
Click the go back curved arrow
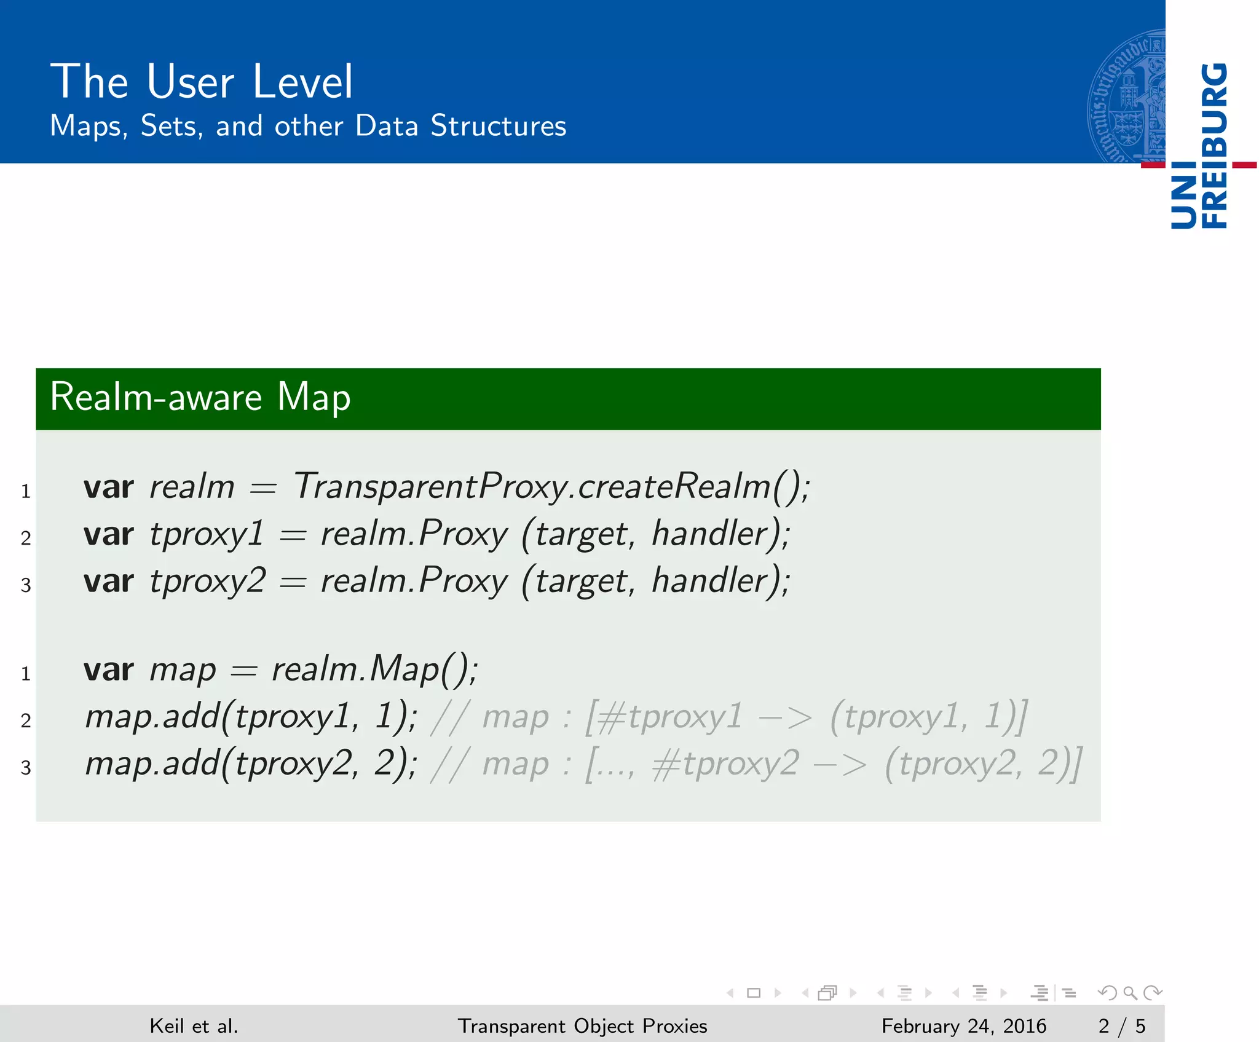click(1107, 993)
